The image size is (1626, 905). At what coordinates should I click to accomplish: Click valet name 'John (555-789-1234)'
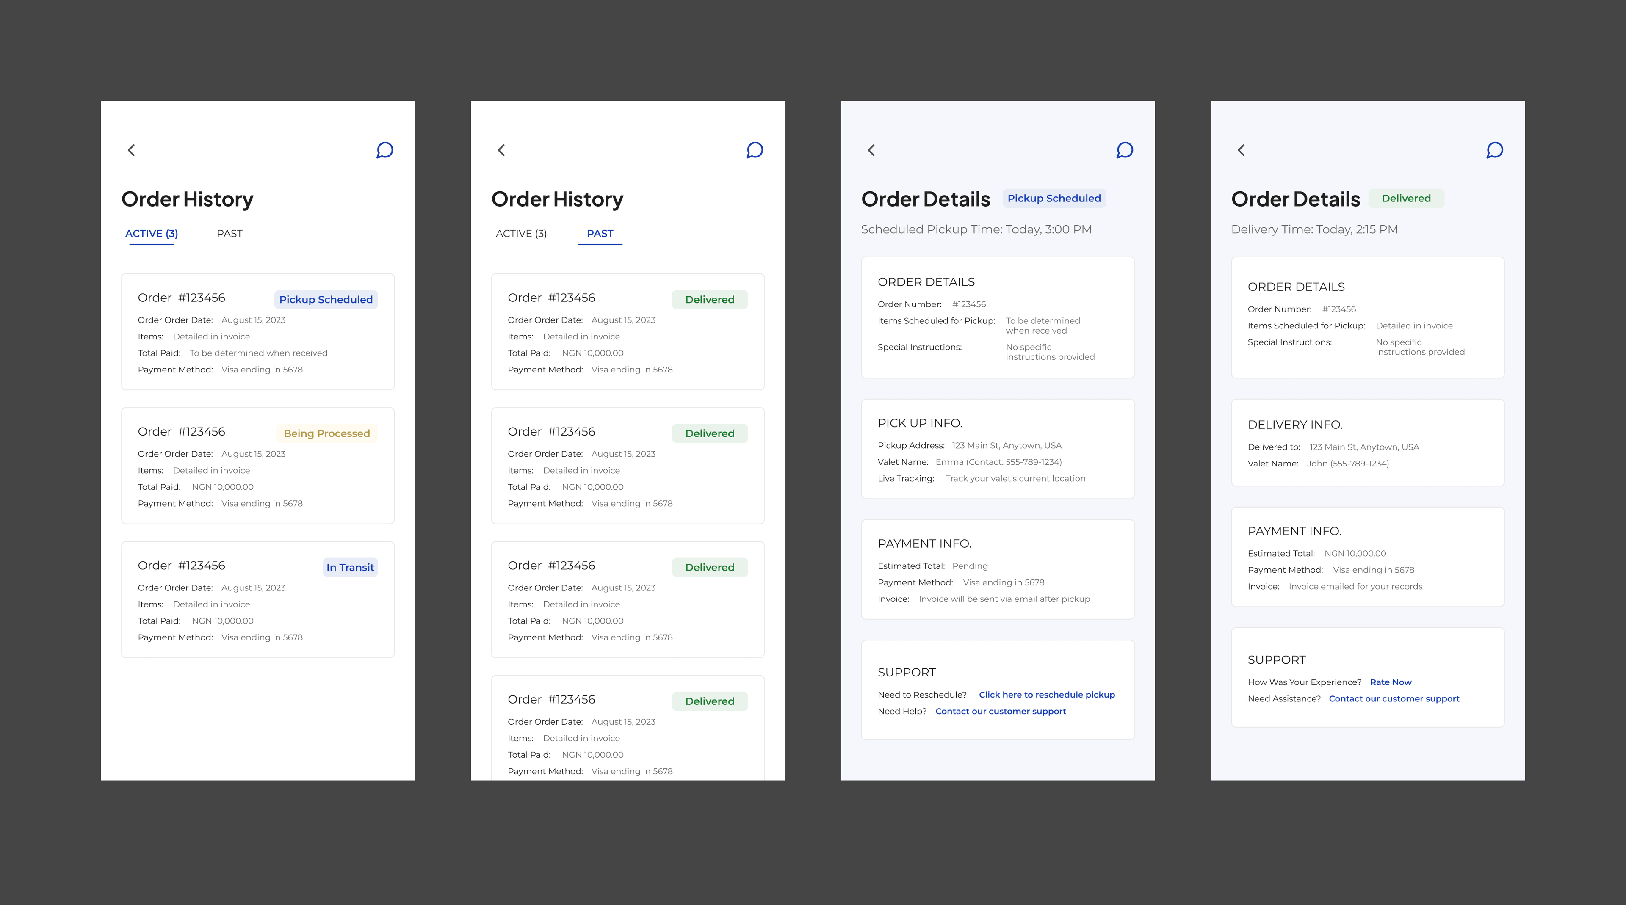click(1348, 463)
